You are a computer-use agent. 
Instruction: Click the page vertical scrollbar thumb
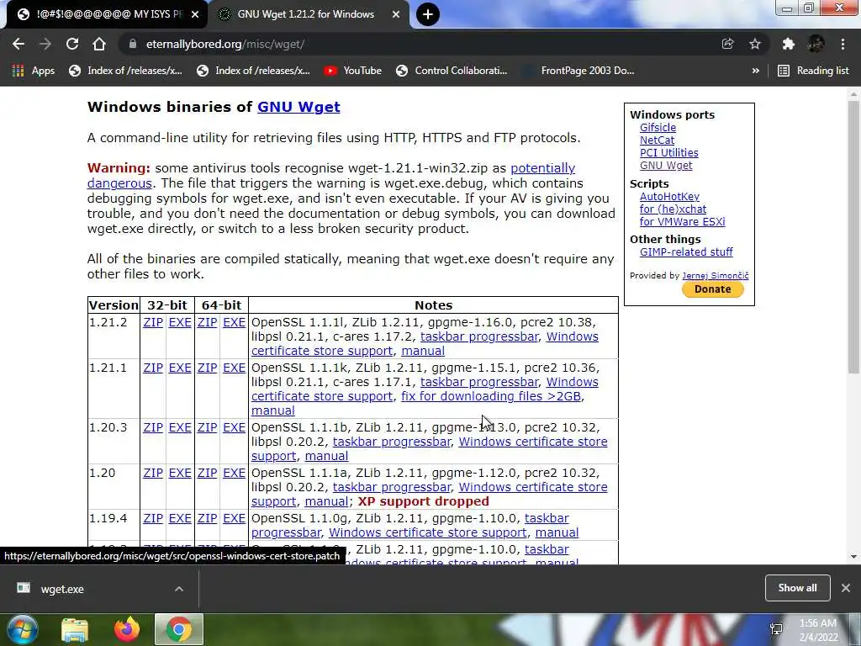853,237
